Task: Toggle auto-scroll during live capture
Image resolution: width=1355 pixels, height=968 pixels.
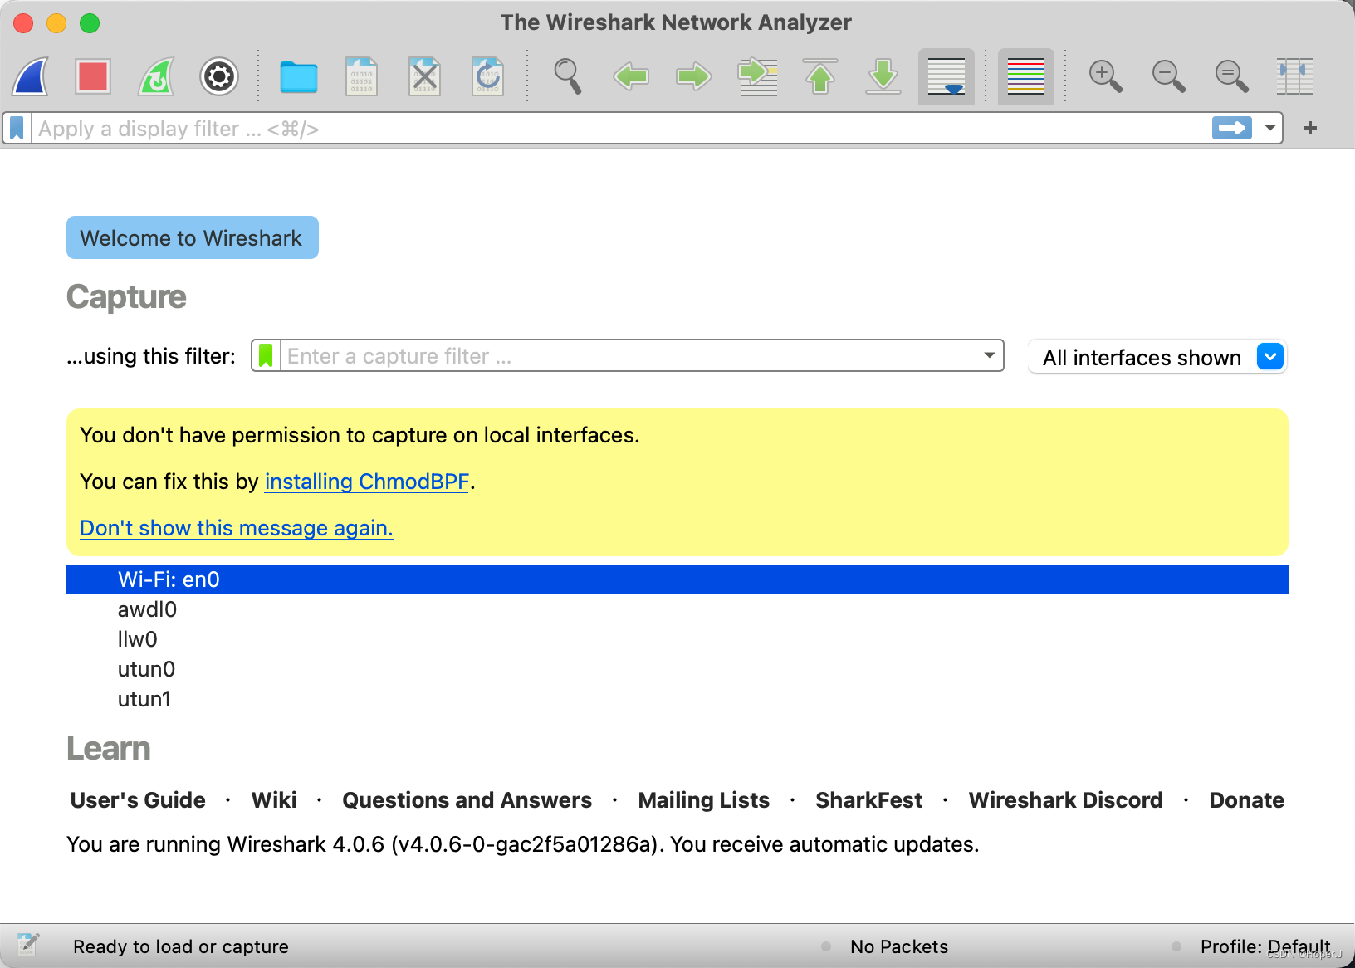Action: coord(947,76)
